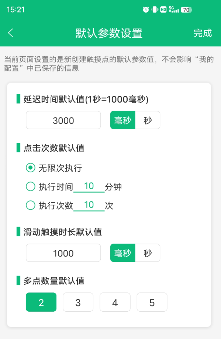This screenshot has width=221, height=339.
Task: Edit the execution minutes value field
Action: [89, 186]
